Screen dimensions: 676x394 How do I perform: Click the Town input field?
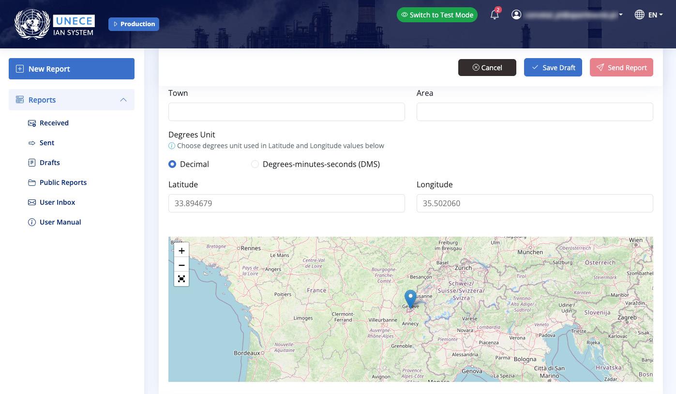click(x=286, y=112)
